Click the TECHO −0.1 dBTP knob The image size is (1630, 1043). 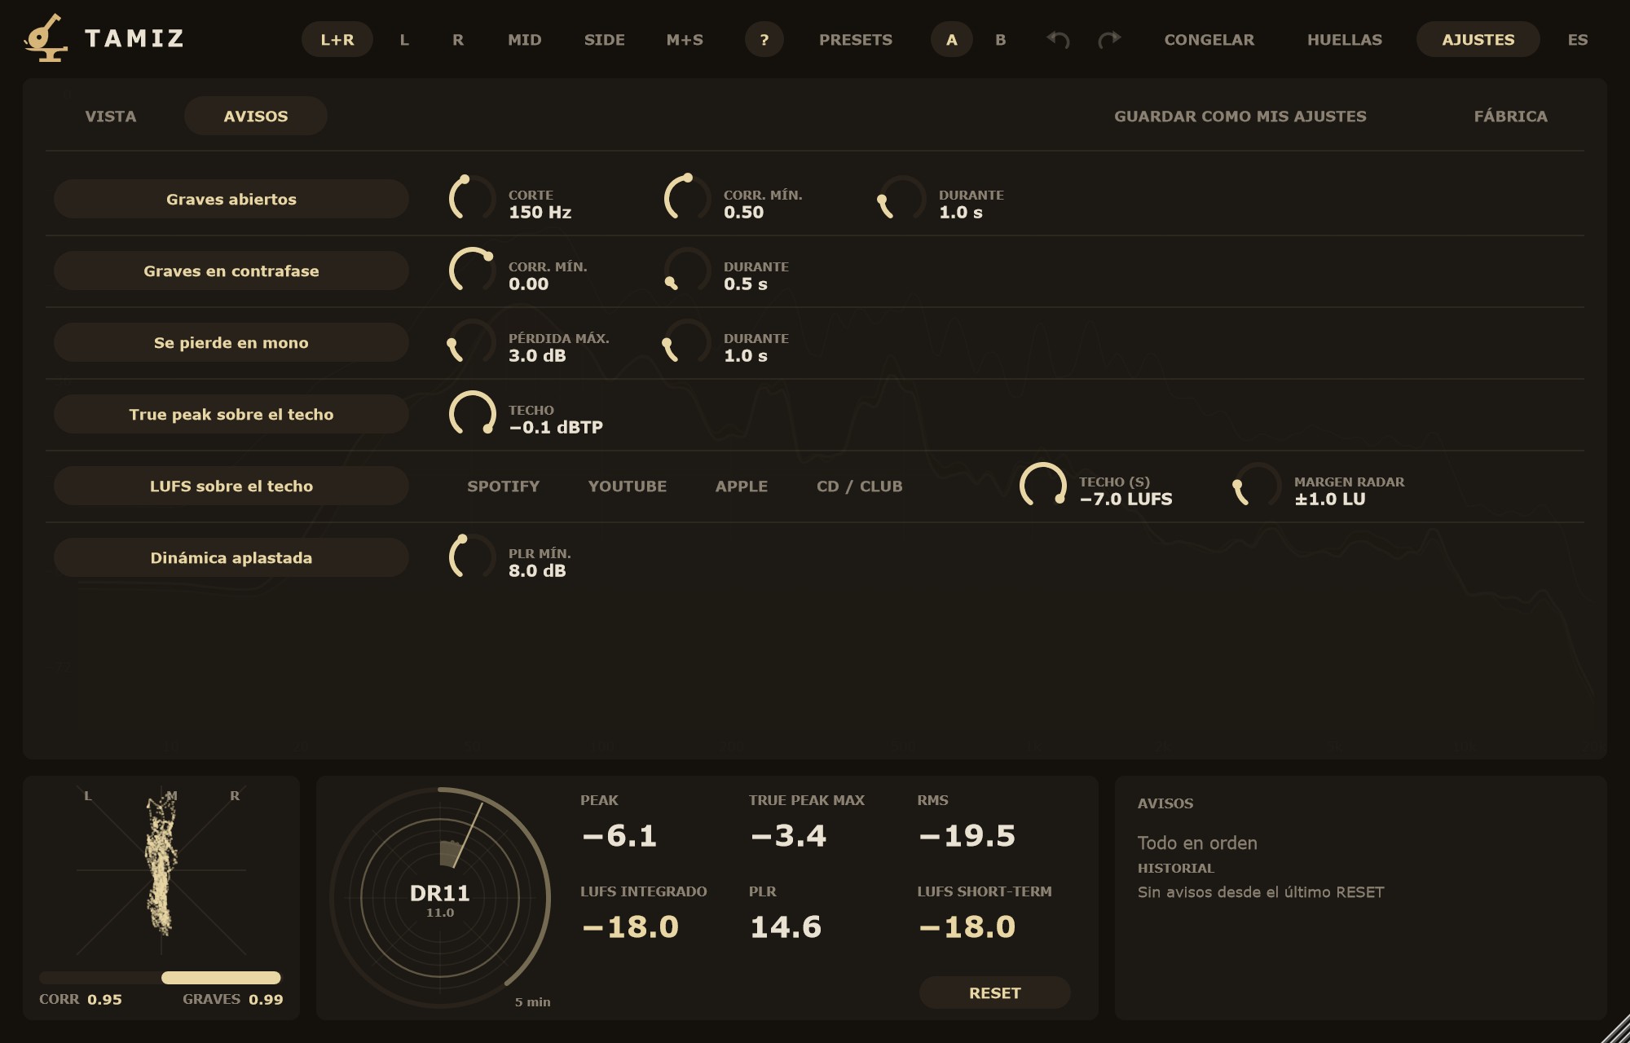click(x=472, y=413)
